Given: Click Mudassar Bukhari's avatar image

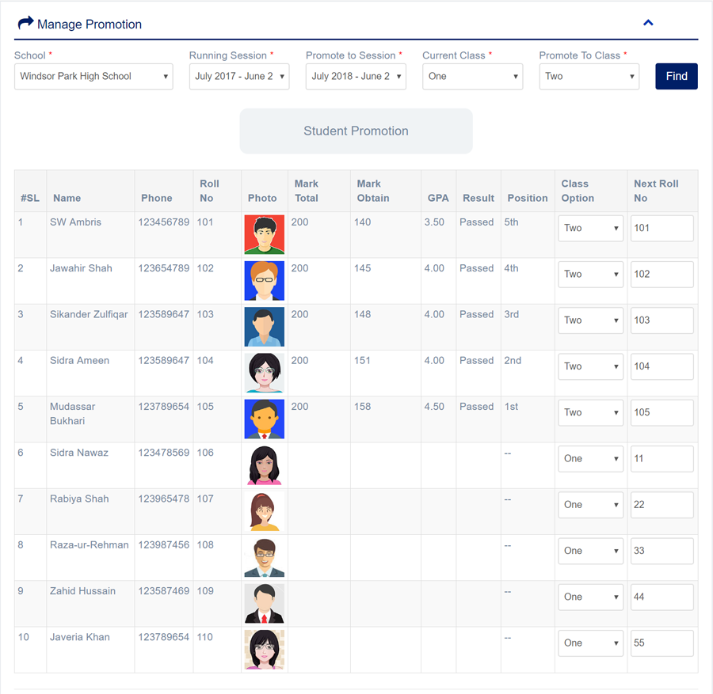Looking at the screenshot, I should click(265, 419).
